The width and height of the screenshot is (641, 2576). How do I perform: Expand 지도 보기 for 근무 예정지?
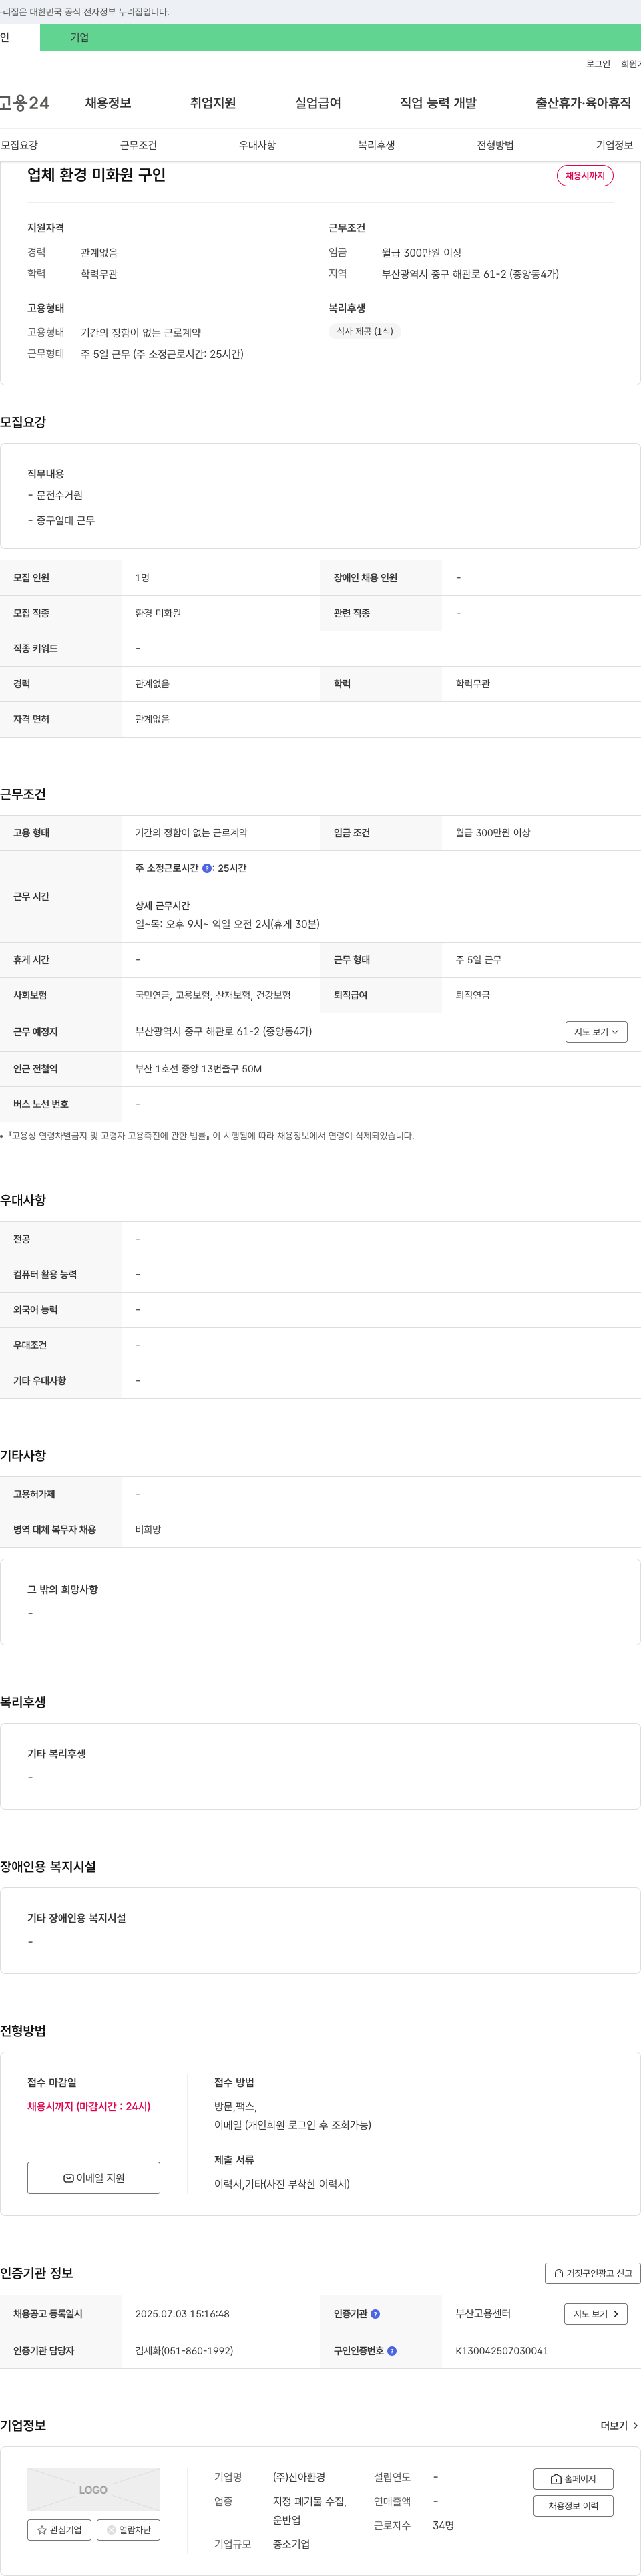click(596, 1032)
